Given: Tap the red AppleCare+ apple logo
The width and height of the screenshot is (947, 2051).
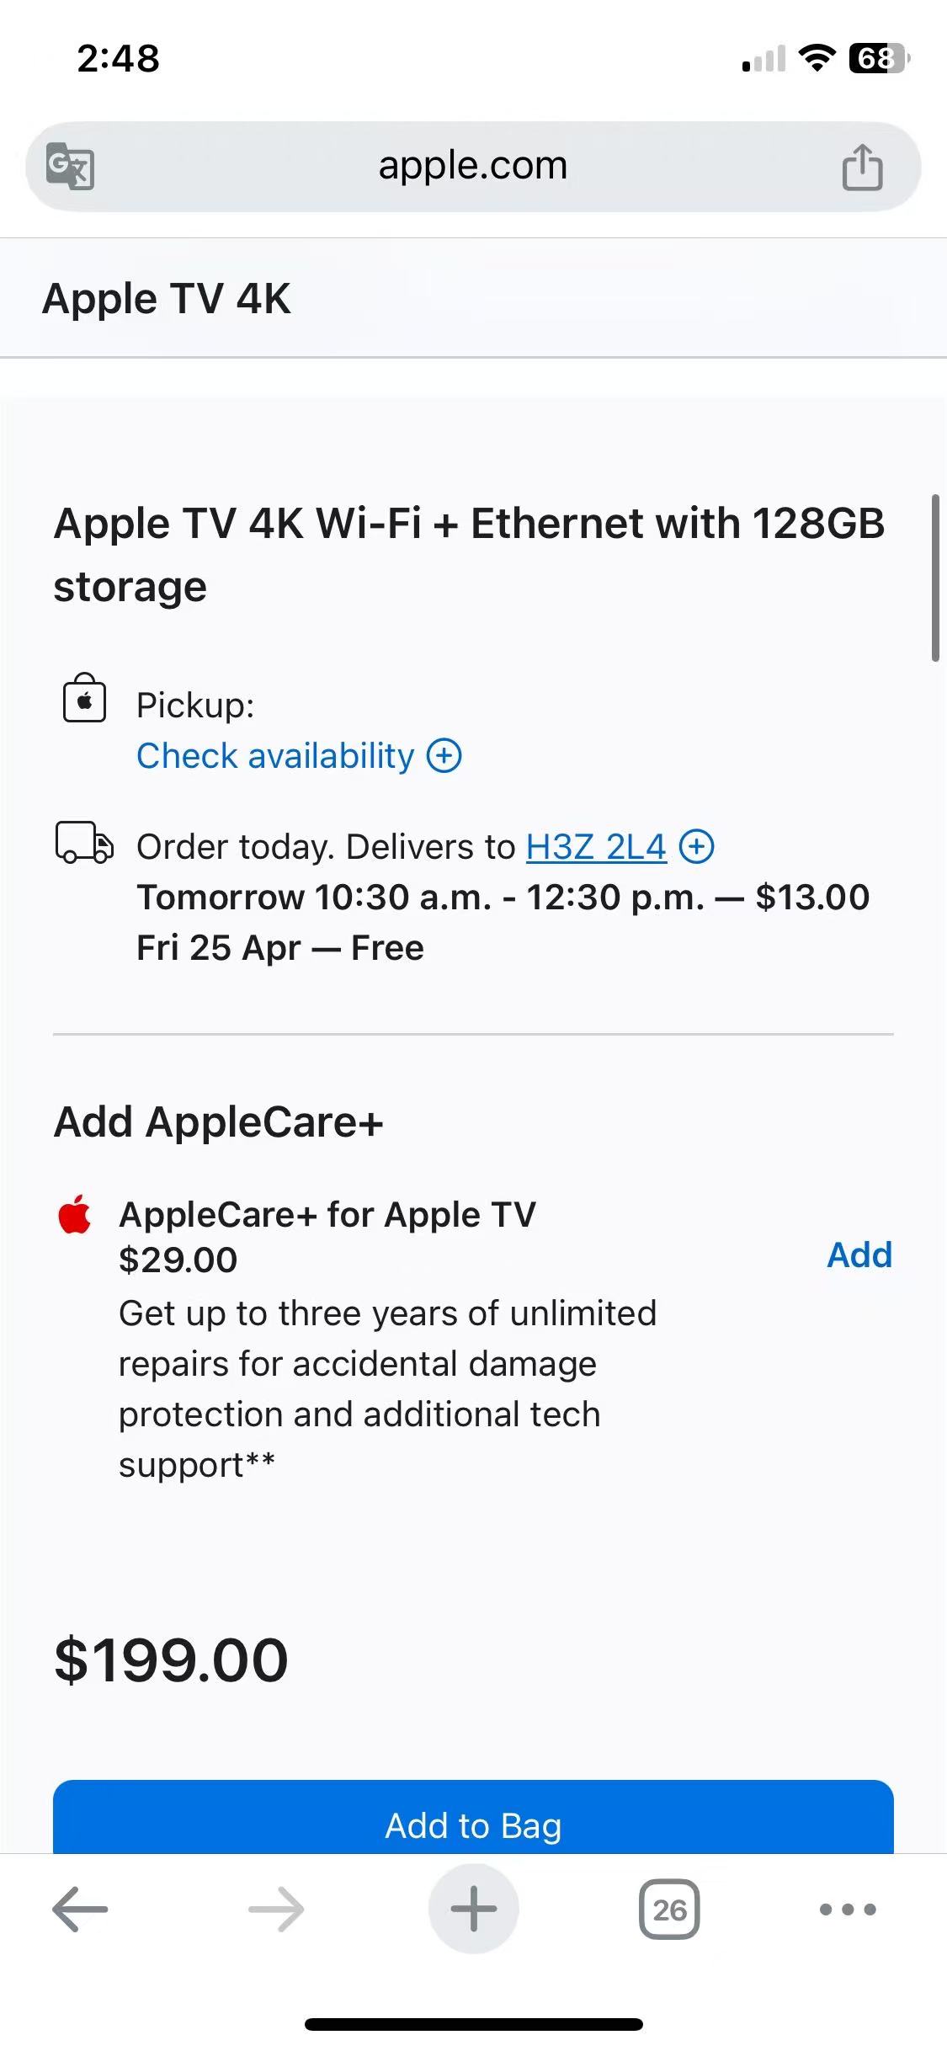Looking at the screenshot, I should (74, 1214).
